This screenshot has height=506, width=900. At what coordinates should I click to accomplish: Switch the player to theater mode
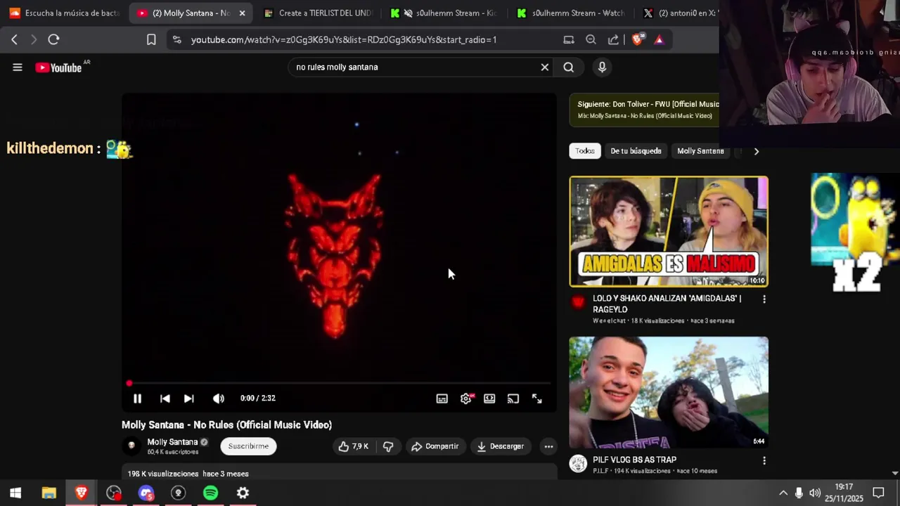tap(489, 398)
